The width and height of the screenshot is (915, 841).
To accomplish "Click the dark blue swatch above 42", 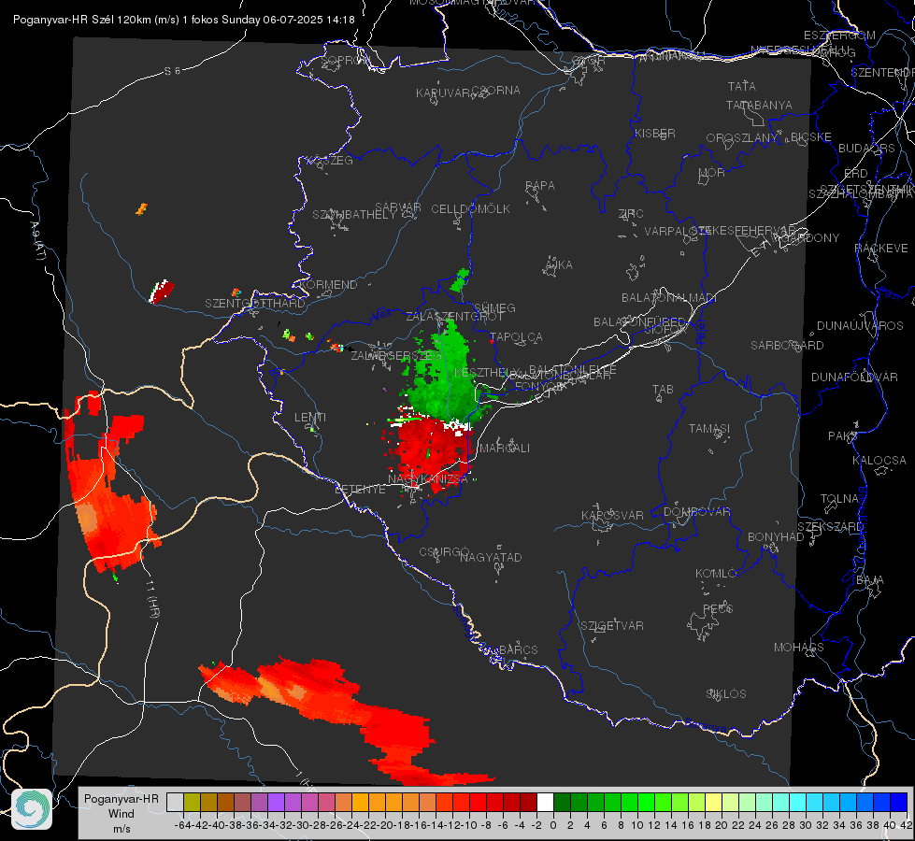I will click(x=899, y=802).
